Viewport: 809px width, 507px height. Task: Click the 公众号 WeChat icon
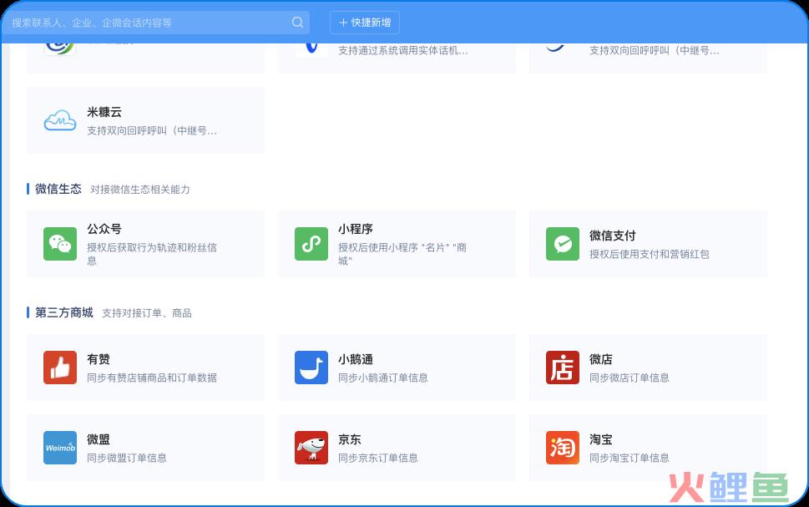(x=60, y=244)
